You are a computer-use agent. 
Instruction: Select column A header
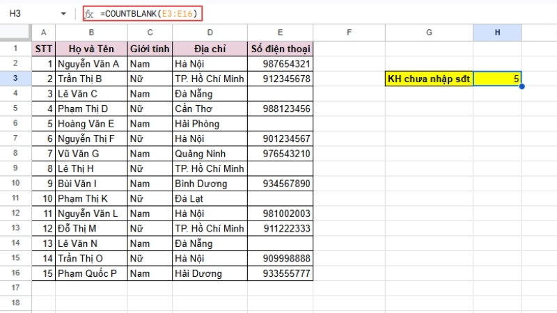click(44, 33)
